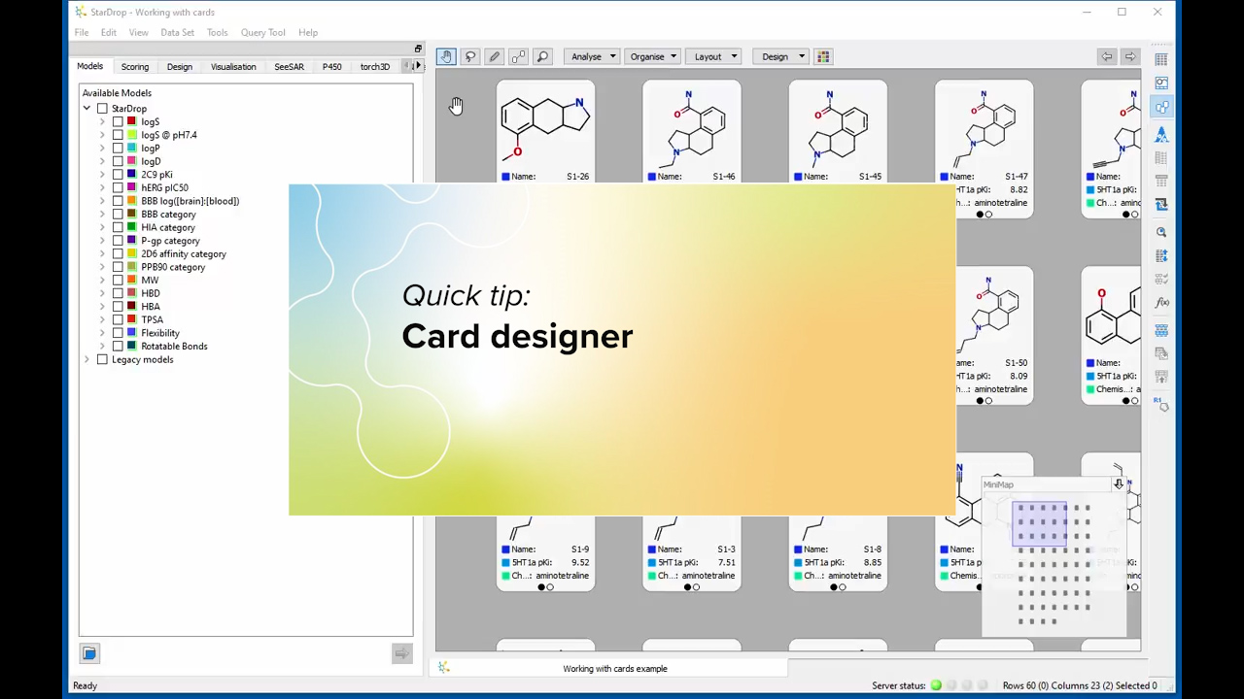Open the Query Tool menu
This screenshot has width=1244, height=699.
(x=262, y=32)
